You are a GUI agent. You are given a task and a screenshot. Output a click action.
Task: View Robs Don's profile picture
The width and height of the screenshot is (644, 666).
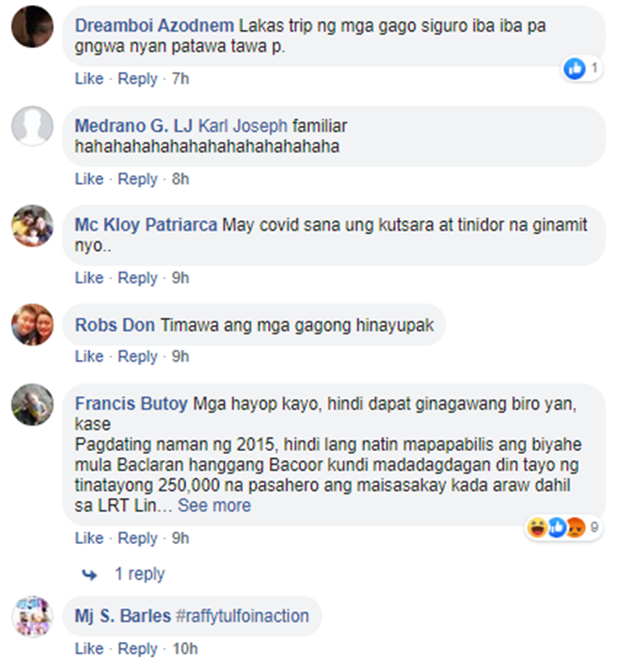coord(33,325)
